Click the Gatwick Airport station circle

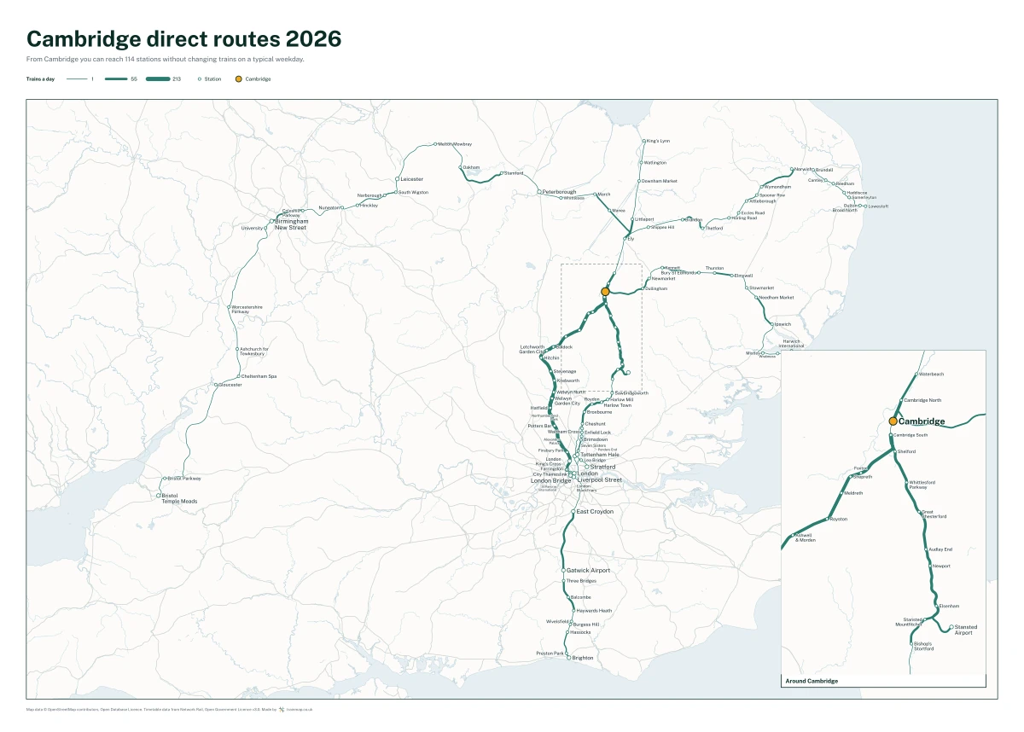561,570
